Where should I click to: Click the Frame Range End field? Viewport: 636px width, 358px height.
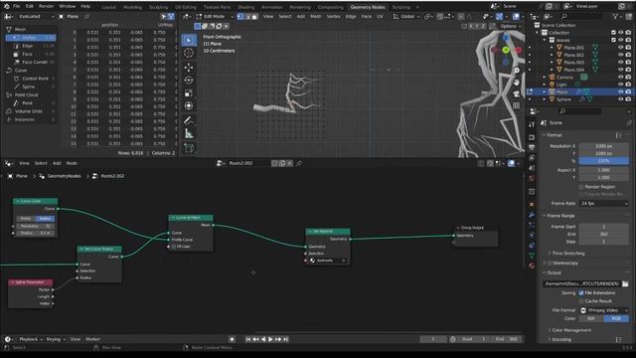(603, 235)
